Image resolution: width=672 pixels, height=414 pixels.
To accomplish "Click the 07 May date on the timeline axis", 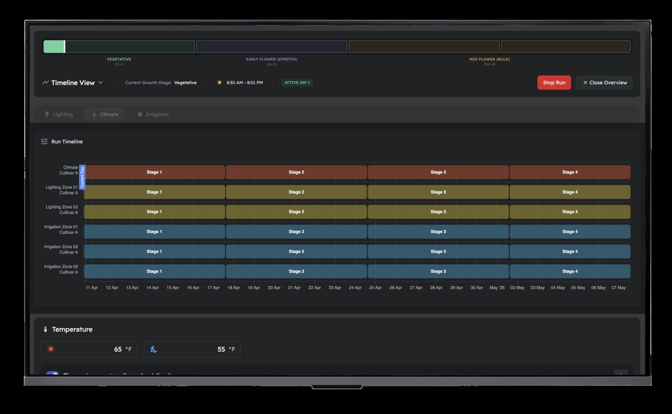I will point(619,288).
